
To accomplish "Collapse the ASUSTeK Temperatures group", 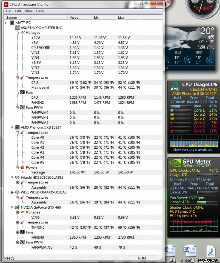I will point(17,78).
